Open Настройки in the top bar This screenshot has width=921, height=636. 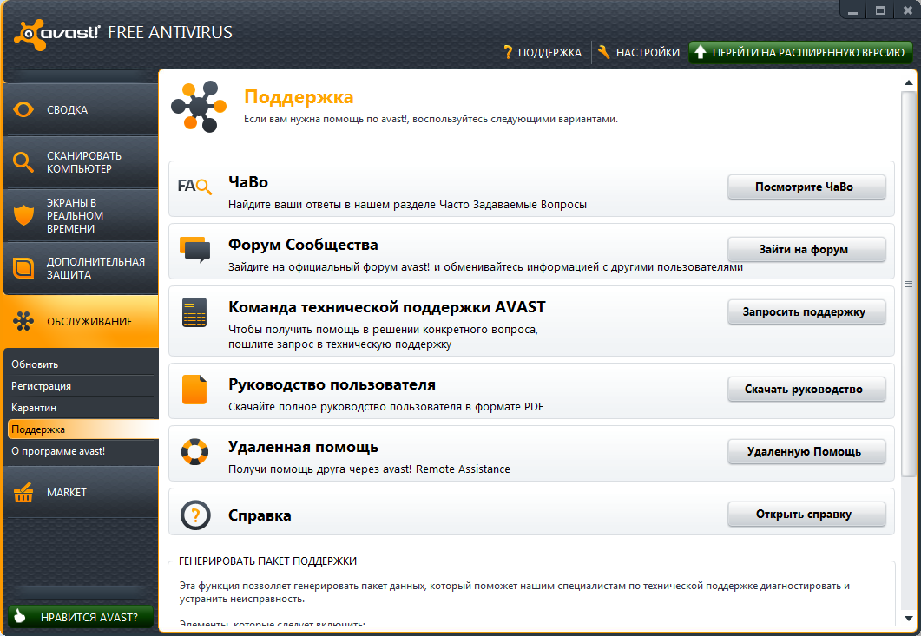[639, 53]
